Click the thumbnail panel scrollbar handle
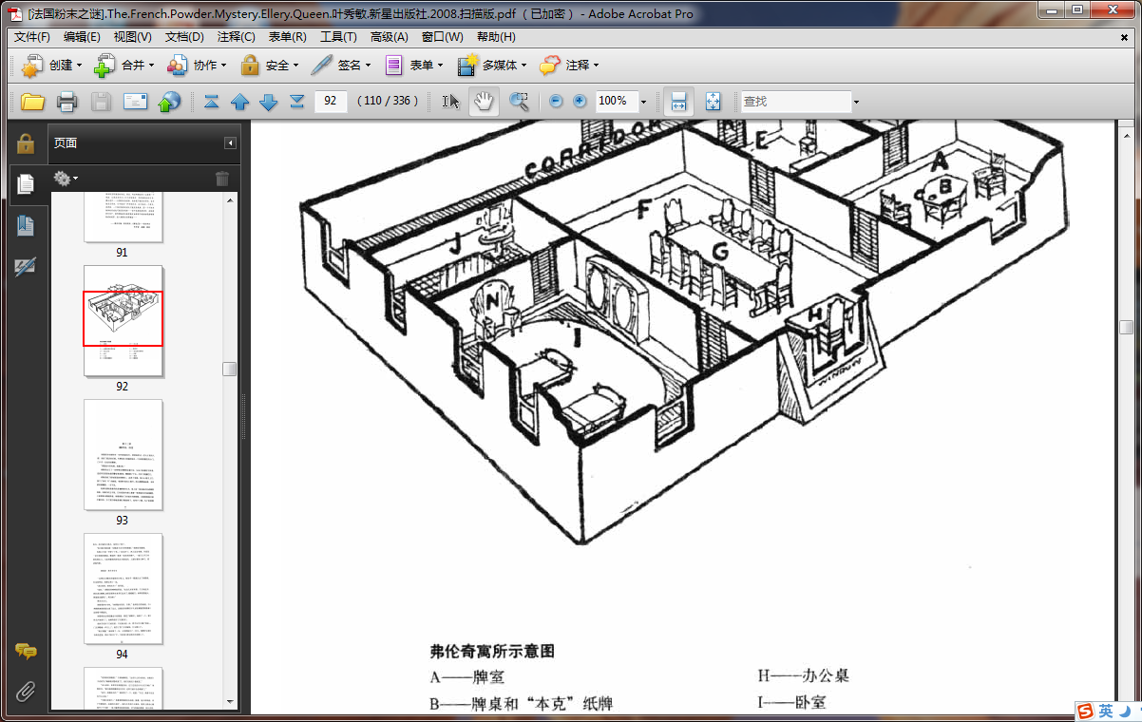 pyautogui.click(x=230, y=370)
